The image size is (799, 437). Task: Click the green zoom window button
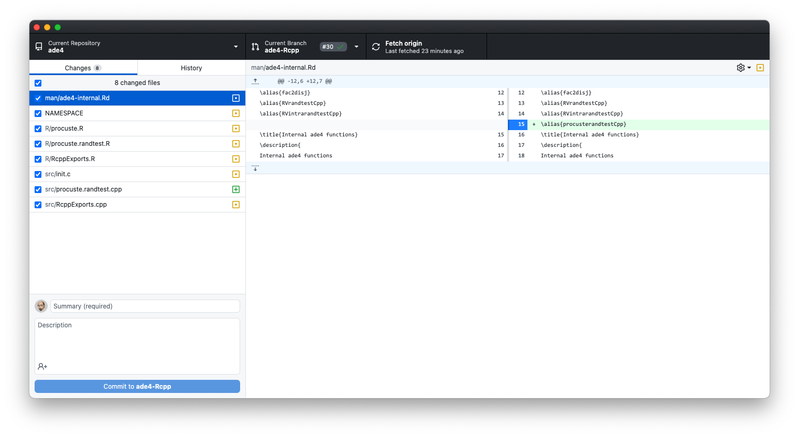pos(58,27)
